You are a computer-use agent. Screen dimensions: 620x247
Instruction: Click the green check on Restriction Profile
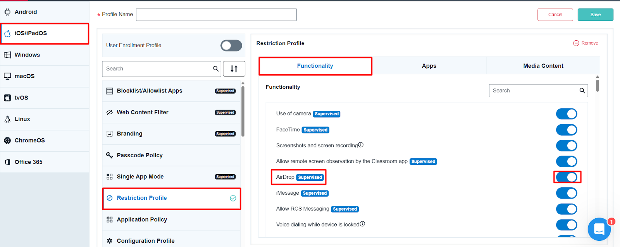233,198
